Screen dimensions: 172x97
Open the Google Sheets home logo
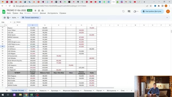point(4,12)
